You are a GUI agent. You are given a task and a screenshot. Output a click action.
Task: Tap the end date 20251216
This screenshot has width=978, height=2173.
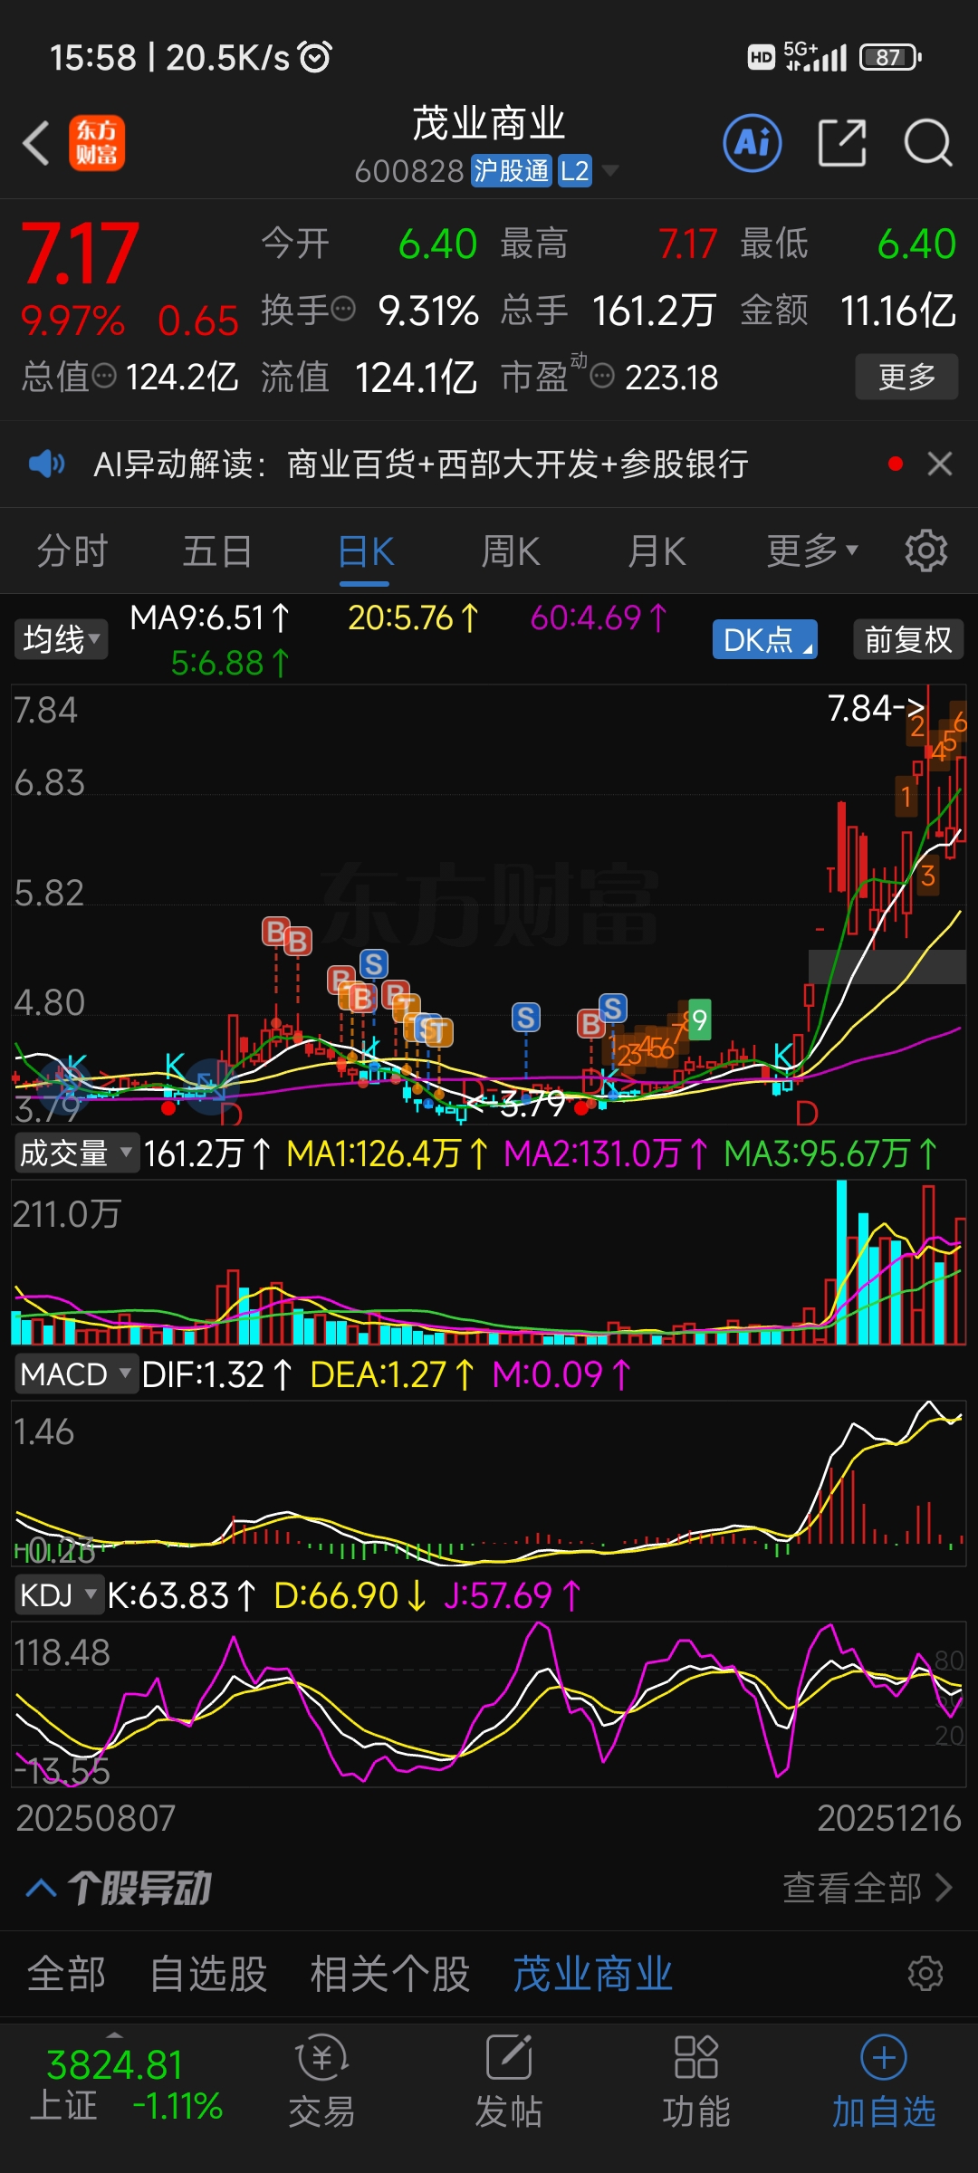point(888,1818)
